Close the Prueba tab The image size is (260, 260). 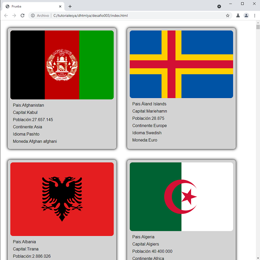(x=60, y=7)
